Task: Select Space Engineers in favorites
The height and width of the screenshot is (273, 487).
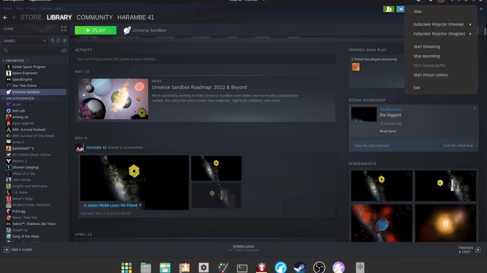Action: point(25,73)
